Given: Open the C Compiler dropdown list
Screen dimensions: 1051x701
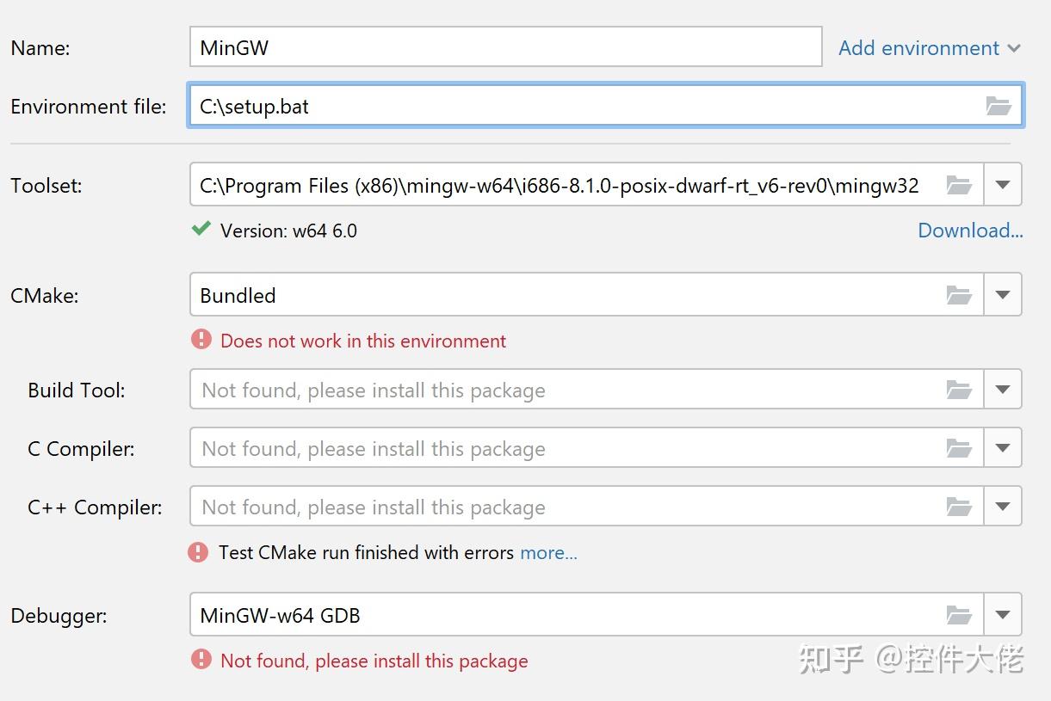Looking at the screenshot, I should coord(1003,447).
